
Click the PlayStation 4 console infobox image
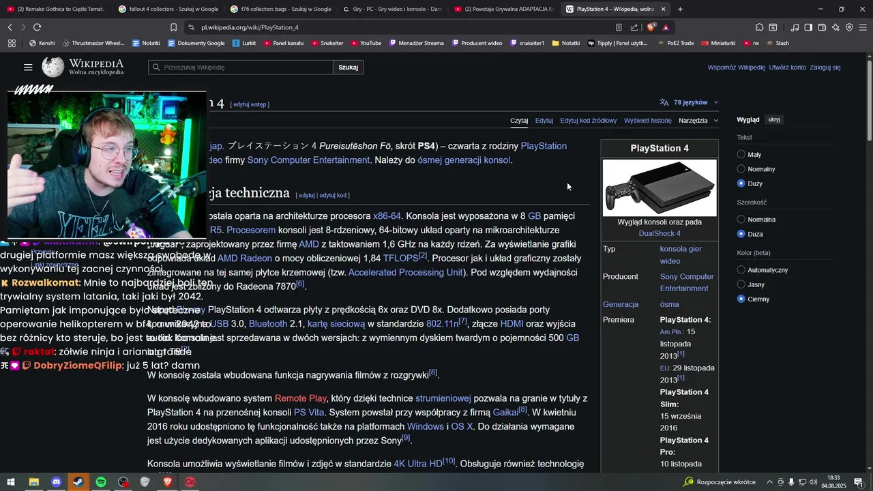click(x=660, y=188)
